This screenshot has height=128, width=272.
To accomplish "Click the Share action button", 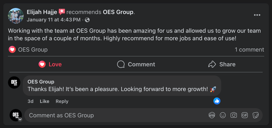I will click(x=222, y=64).
